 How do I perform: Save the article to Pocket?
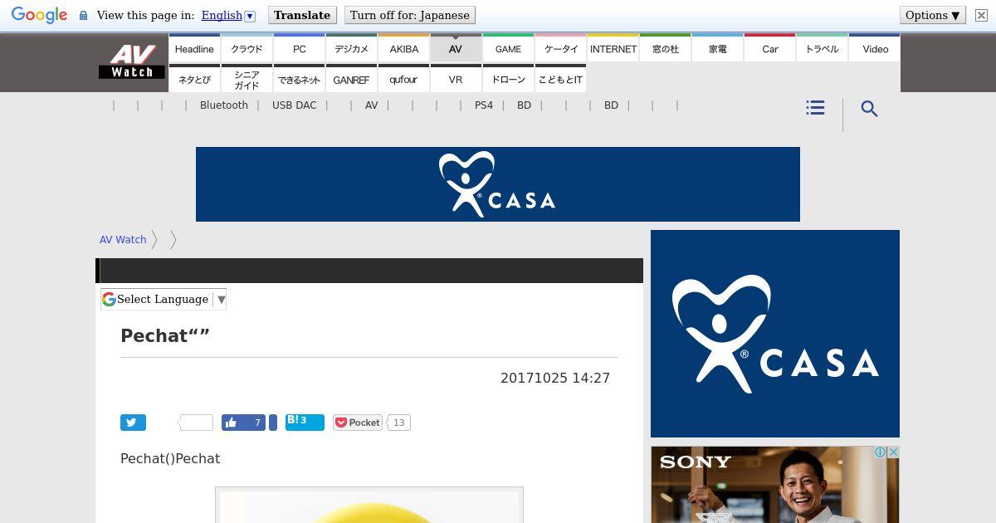tap(358, 423)
